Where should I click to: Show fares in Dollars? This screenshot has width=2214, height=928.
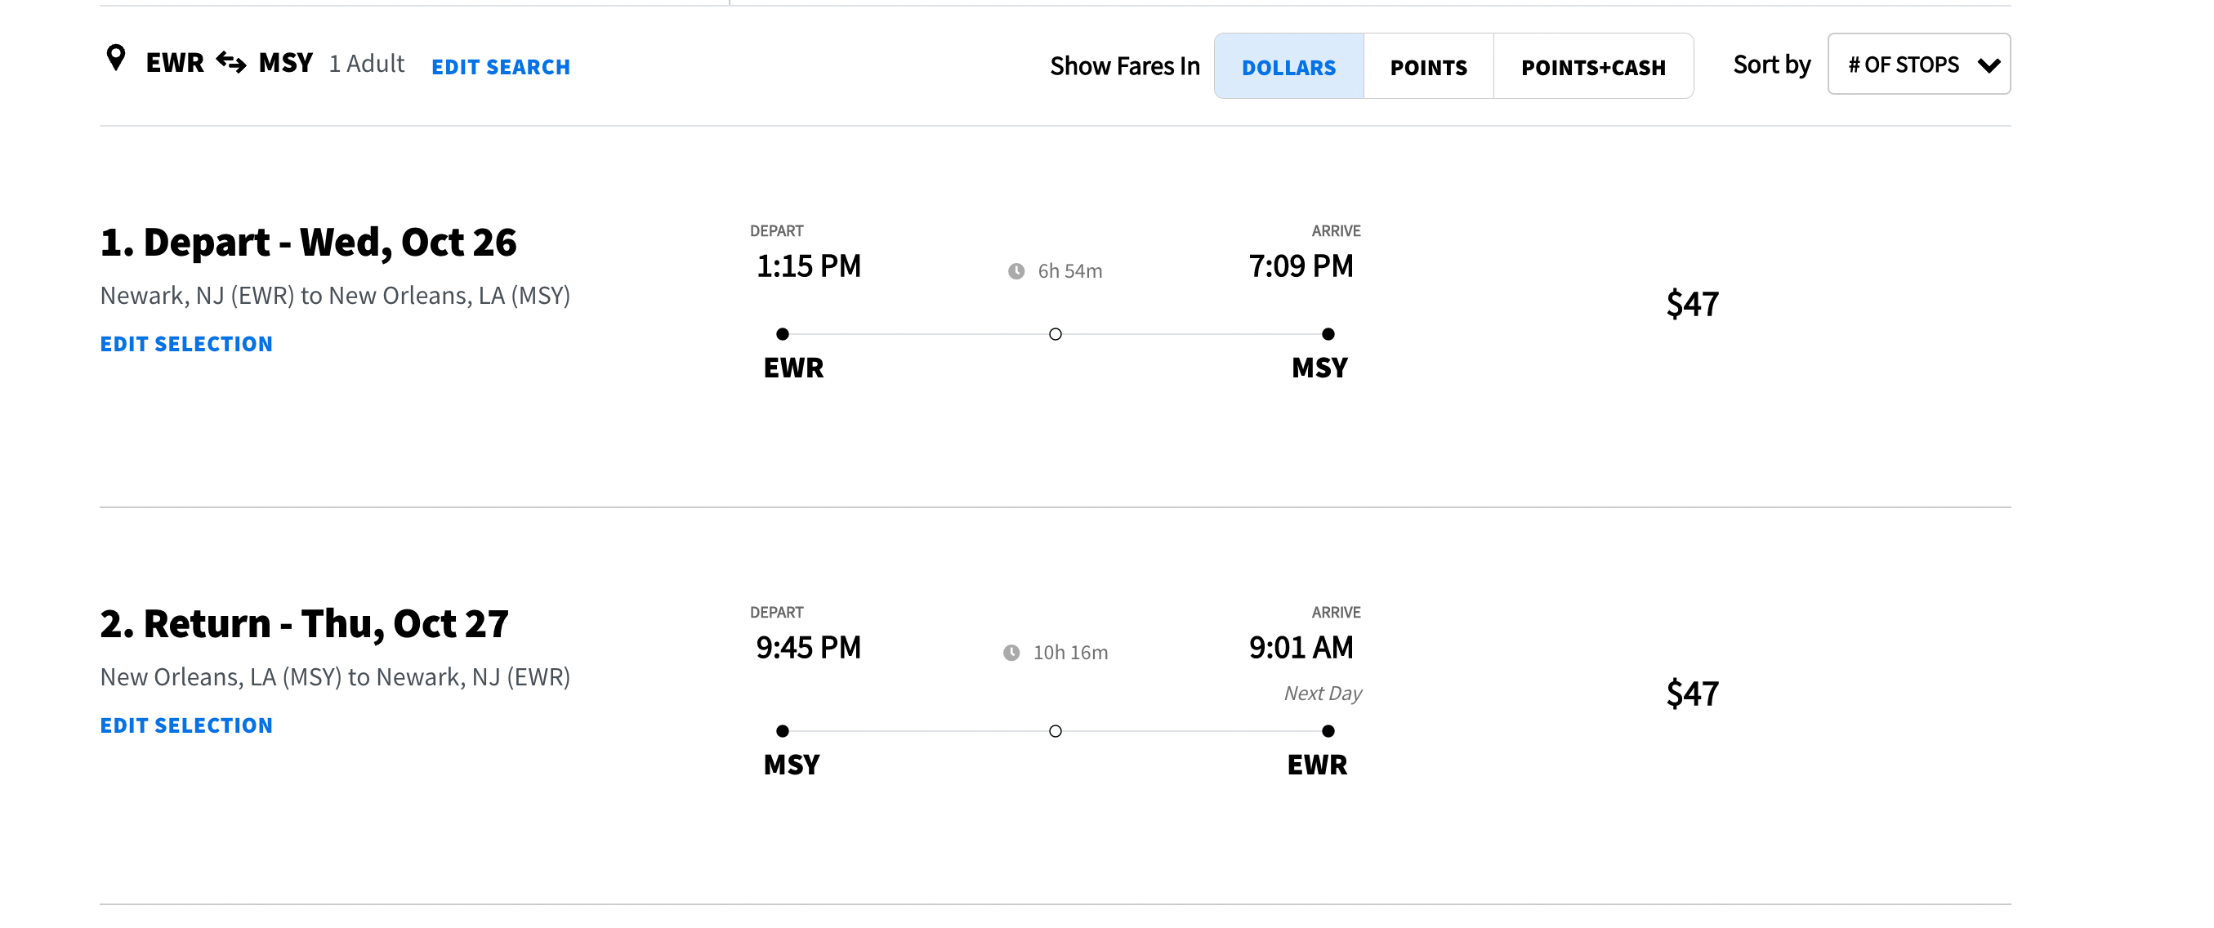(x=1288, y=67)
